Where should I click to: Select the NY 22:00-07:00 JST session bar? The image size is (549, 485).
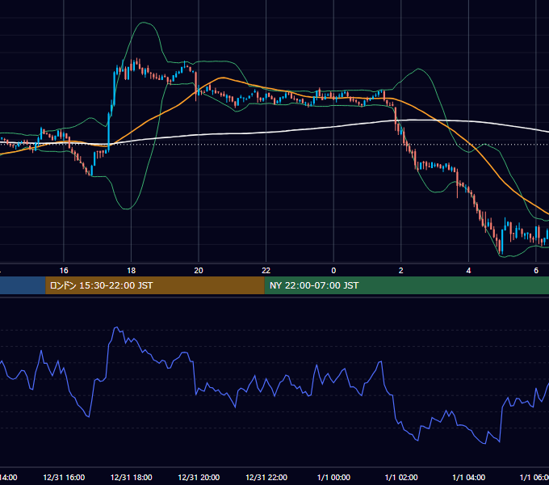tap(406, 285)
